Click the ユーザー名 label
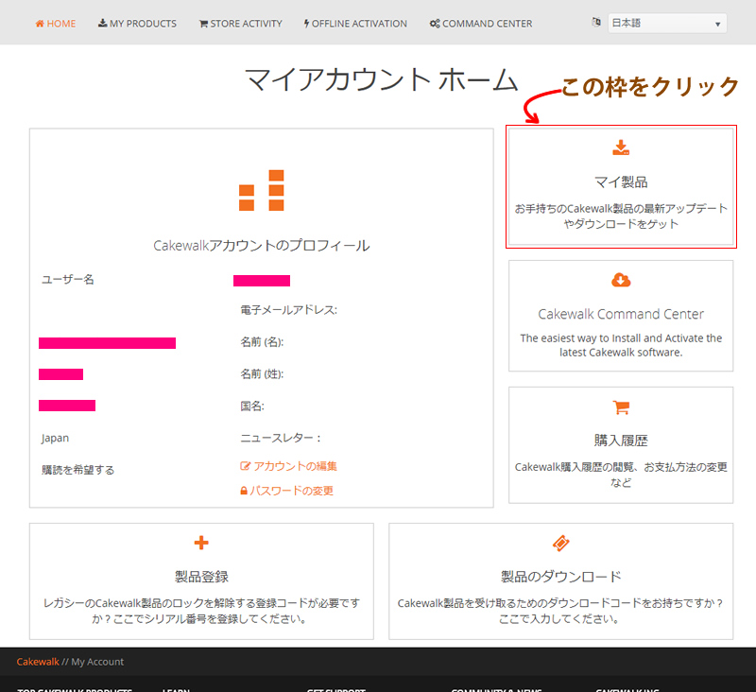Viewport: 756px width, 692px height. click(x=67, y=280)
